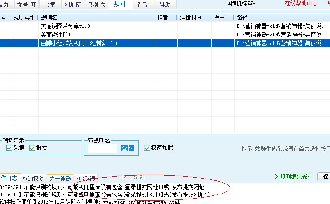Click the version number [2.8.5.9]
Viewport: 330px width, 204px height.
point(133,177)
